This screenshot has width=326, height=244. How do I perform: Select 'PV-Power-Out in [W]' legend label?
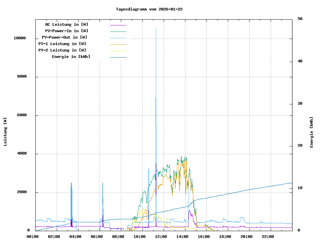point(65,37)
